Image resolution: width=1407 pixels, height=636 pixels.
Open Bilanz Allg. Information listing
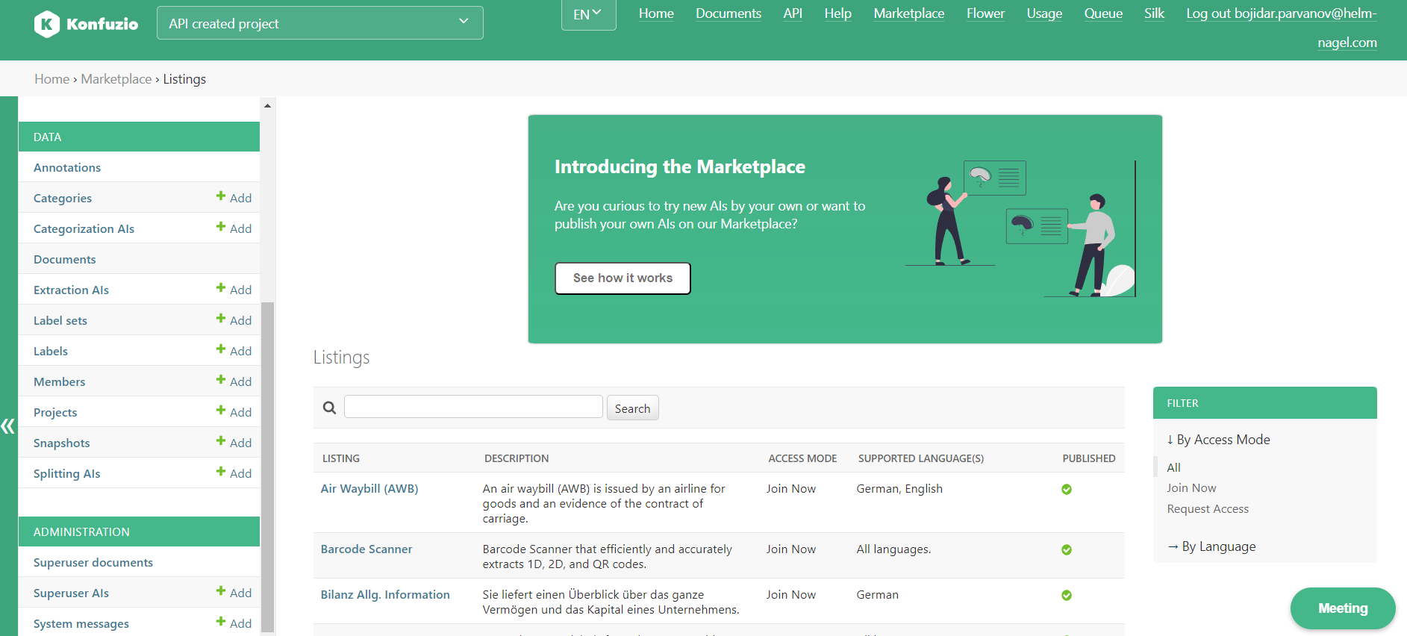coord(385,595)
